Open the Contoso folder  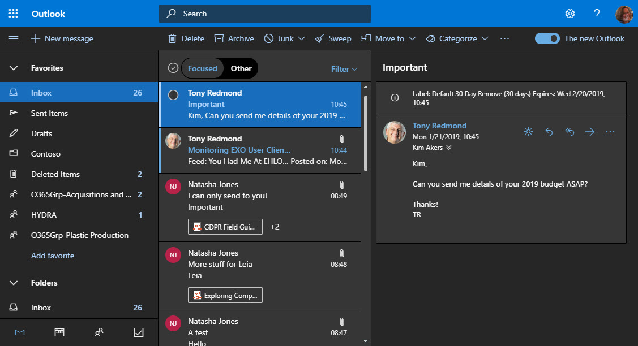tap(79, 154)
